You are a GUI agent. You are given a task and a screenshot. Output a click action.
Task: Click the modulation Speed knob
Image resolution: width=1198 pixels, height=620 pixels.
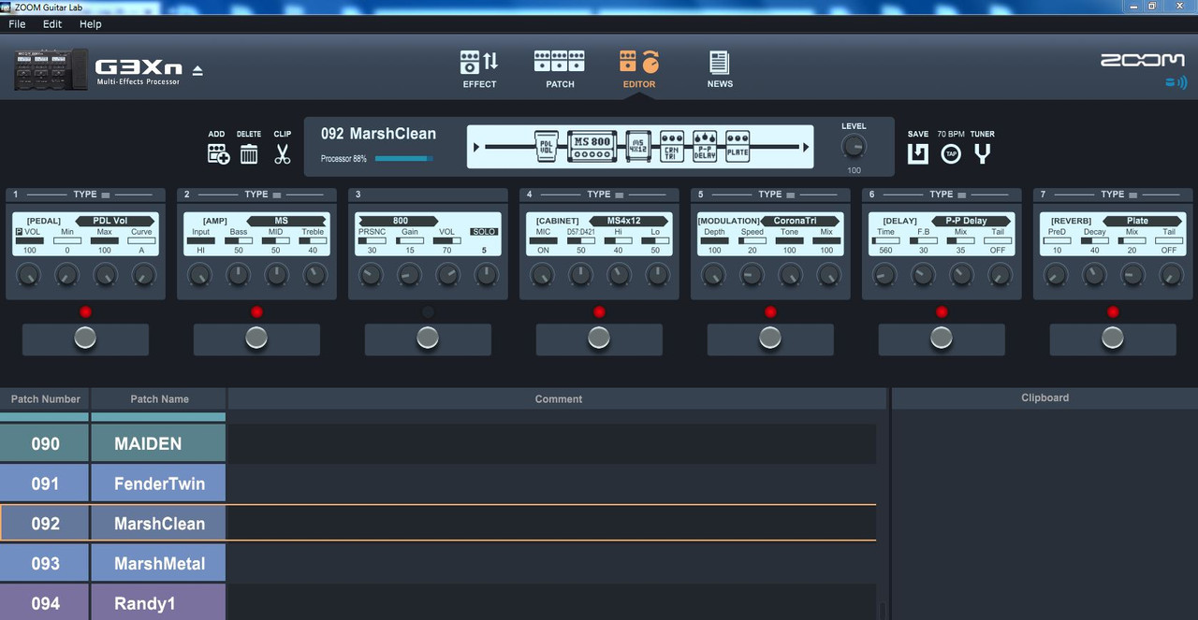point(752,275)
